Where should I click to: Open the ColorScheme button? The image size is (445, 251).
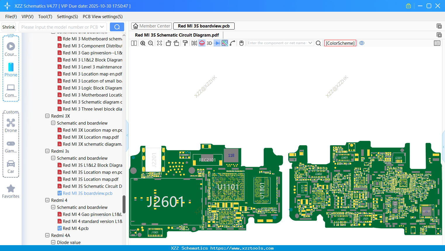(x=340, y=43)
